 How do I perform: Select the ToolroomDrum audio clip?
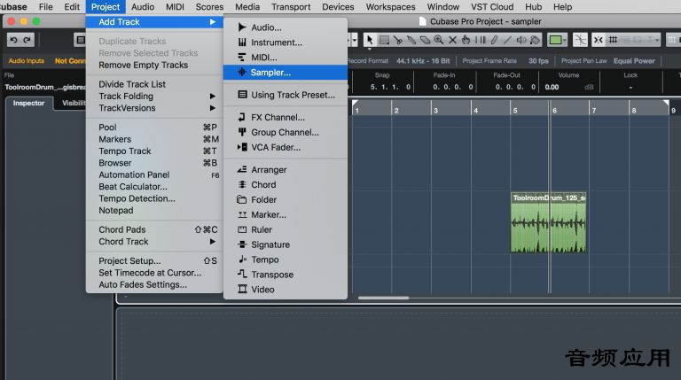[x=548, y=222]
